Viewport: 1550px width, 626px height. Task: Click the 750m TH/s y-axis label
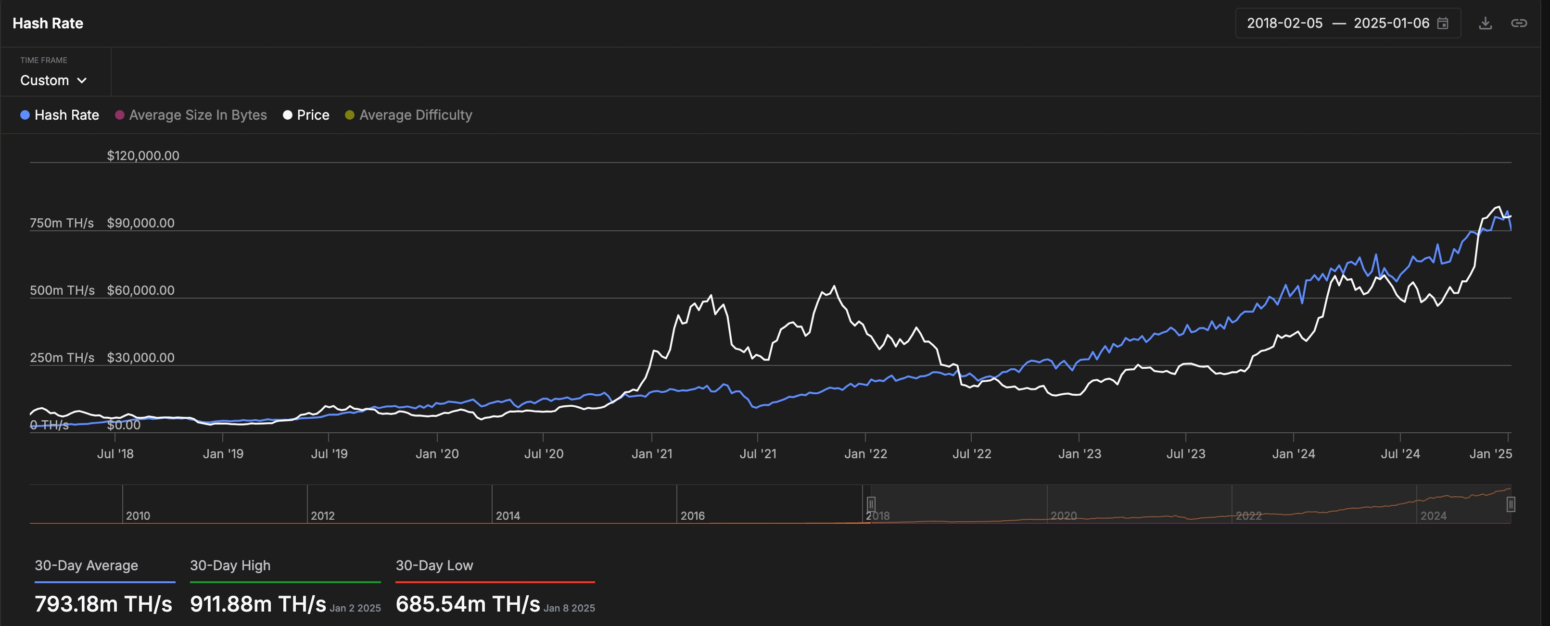tap(62, 223)
